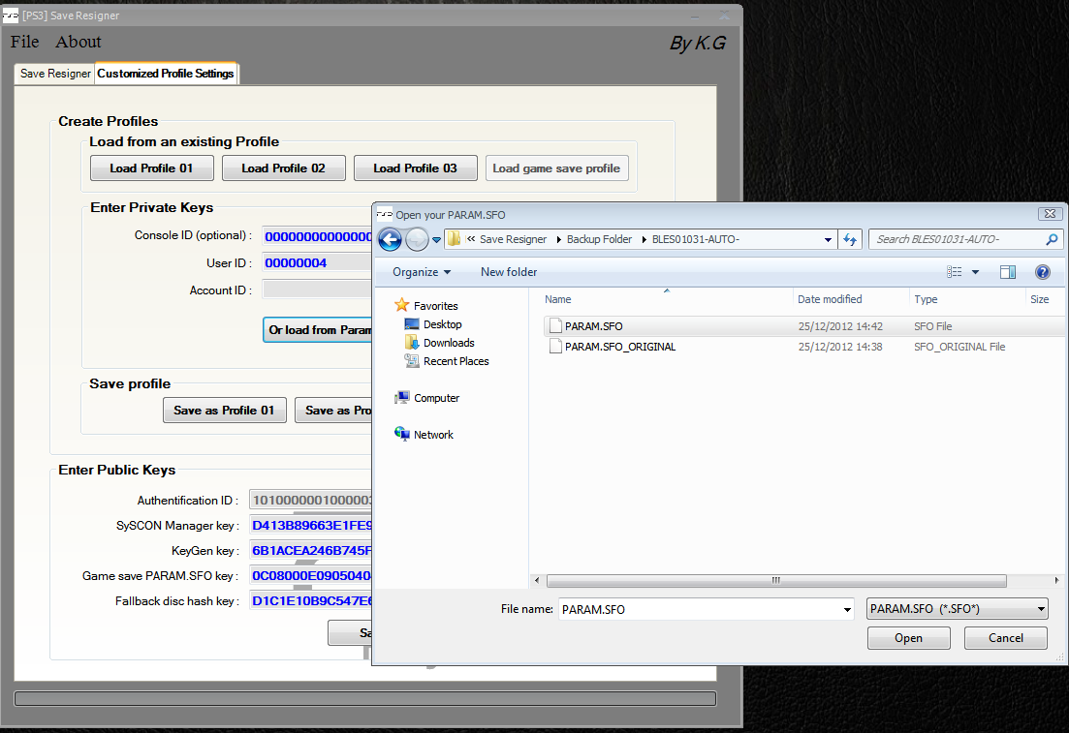Click the Account ID field
The height and width of the screenshot is (733, 1069).
(318, 290)
